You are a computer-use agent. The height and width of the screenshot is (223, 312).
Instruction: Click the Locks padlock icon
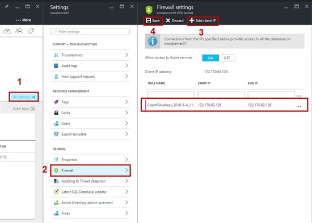pos(56,113)
